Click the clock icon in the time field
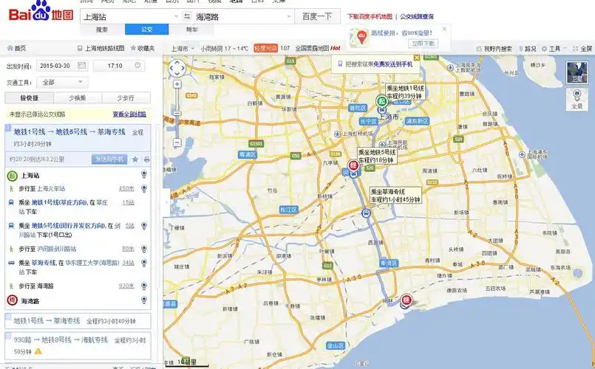Viewport: 595px width, 369px height. [137, 65]
